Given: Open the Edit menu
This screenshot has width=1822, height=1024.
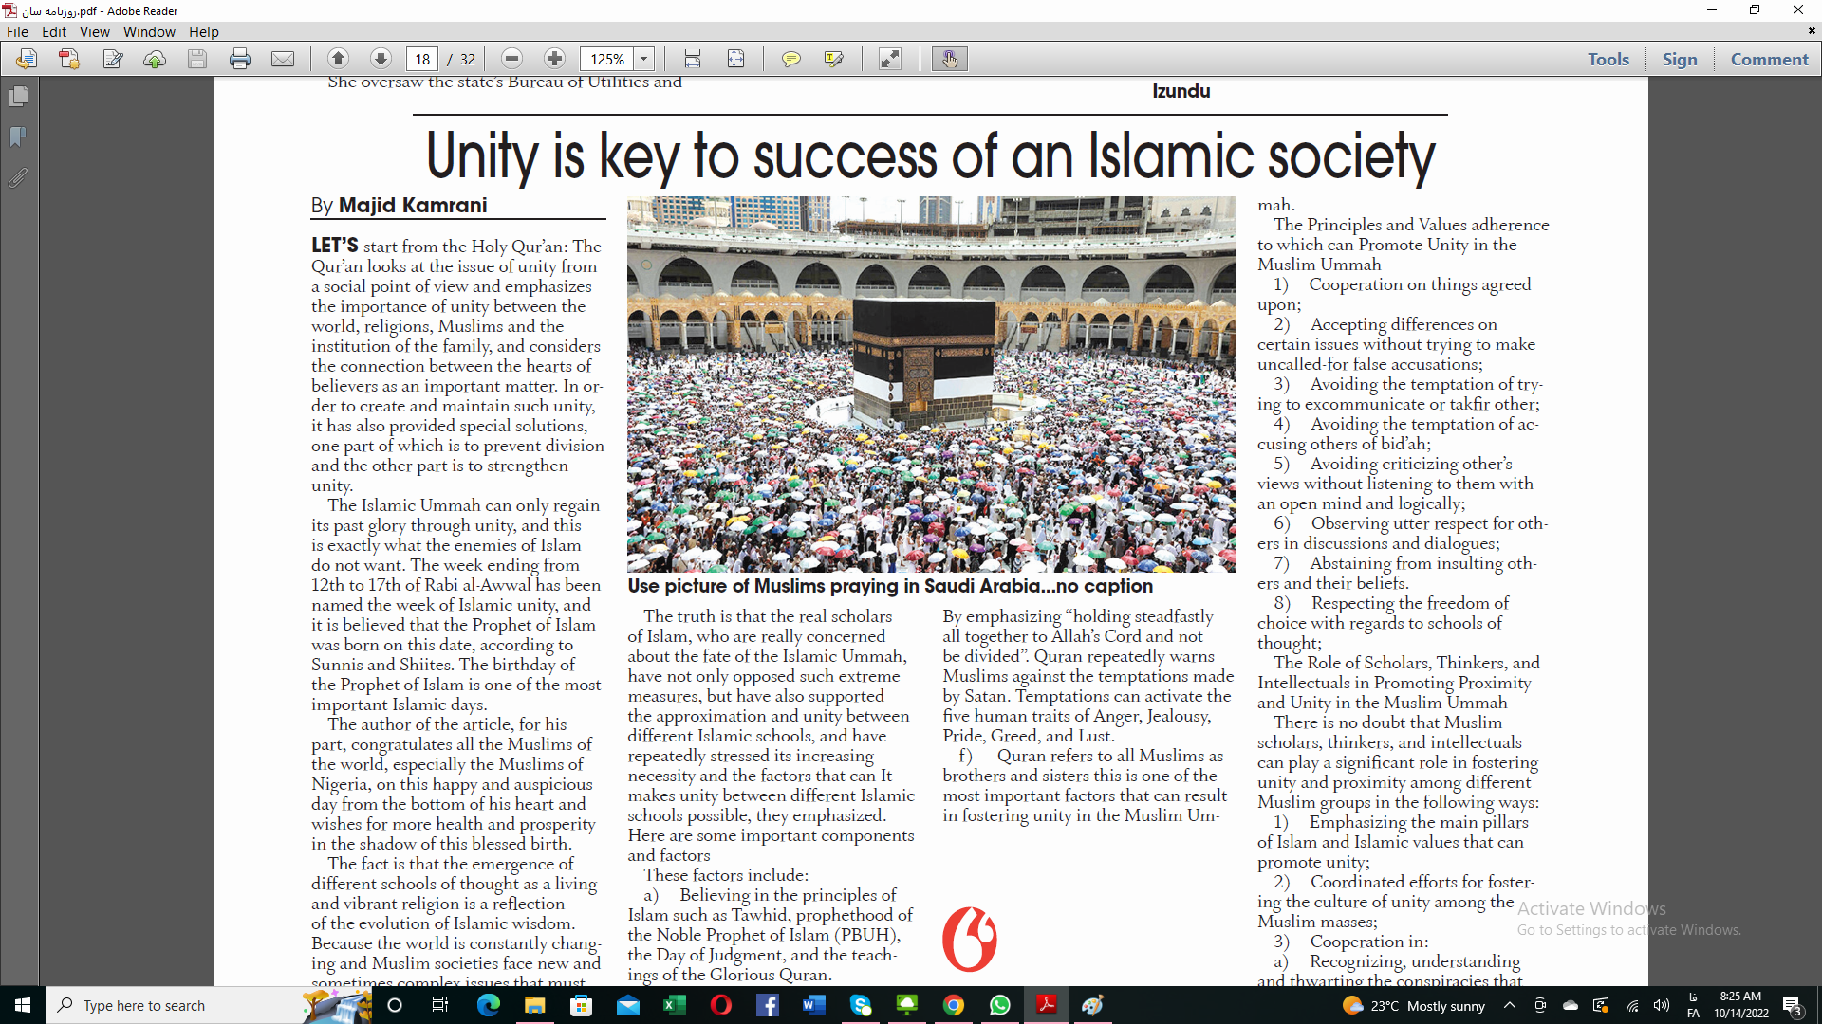Looking at the screenshot, I should click(54, 31).
